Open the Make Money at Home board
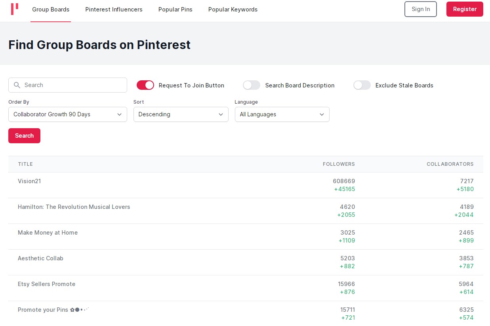 48,233
